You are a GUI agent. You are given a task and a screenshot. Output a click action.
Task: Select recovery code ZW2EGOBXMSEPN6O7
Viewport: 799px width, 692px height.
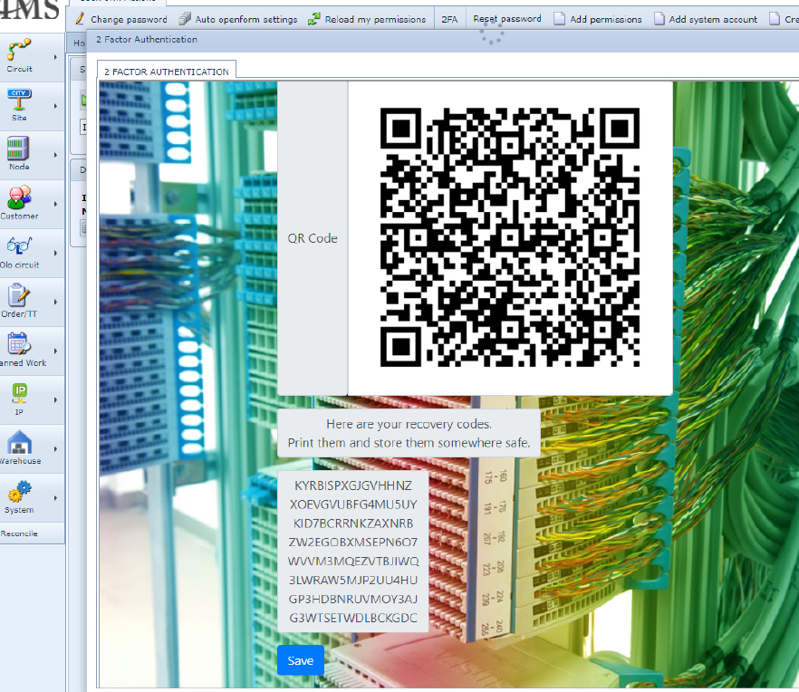[x=353, y=543]
